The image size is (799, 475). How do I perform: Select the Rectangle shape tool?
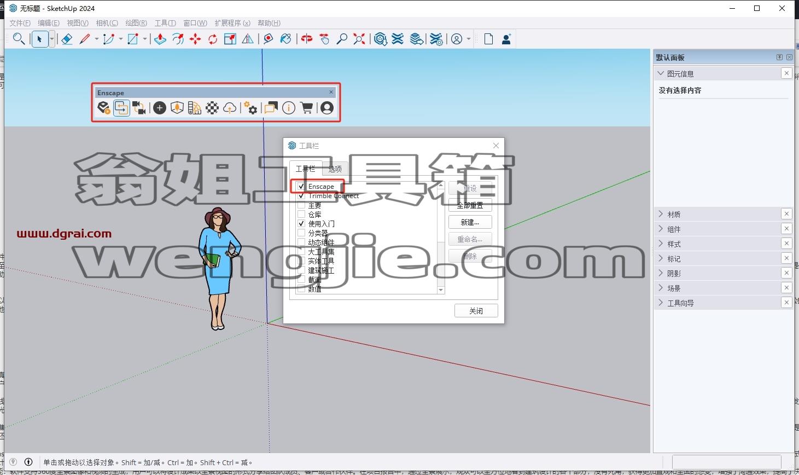pyautogui.click(x=133, y=39)
